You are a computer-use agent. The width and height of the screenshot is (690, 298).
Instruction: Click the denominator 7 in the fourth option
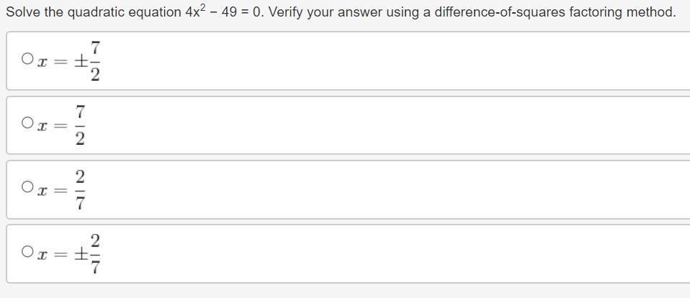tap(95, 267)
